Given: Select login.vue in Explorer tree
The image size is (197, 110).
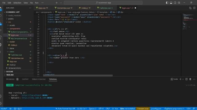Looking at the screenshot, I should [14, 35].
